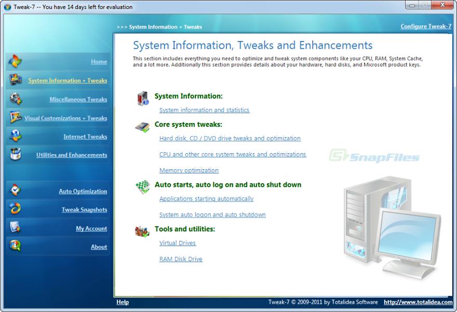Screen dimensions: 457x312
Task: Open RAM Disk Drive link
Action: tap(181, 259)
